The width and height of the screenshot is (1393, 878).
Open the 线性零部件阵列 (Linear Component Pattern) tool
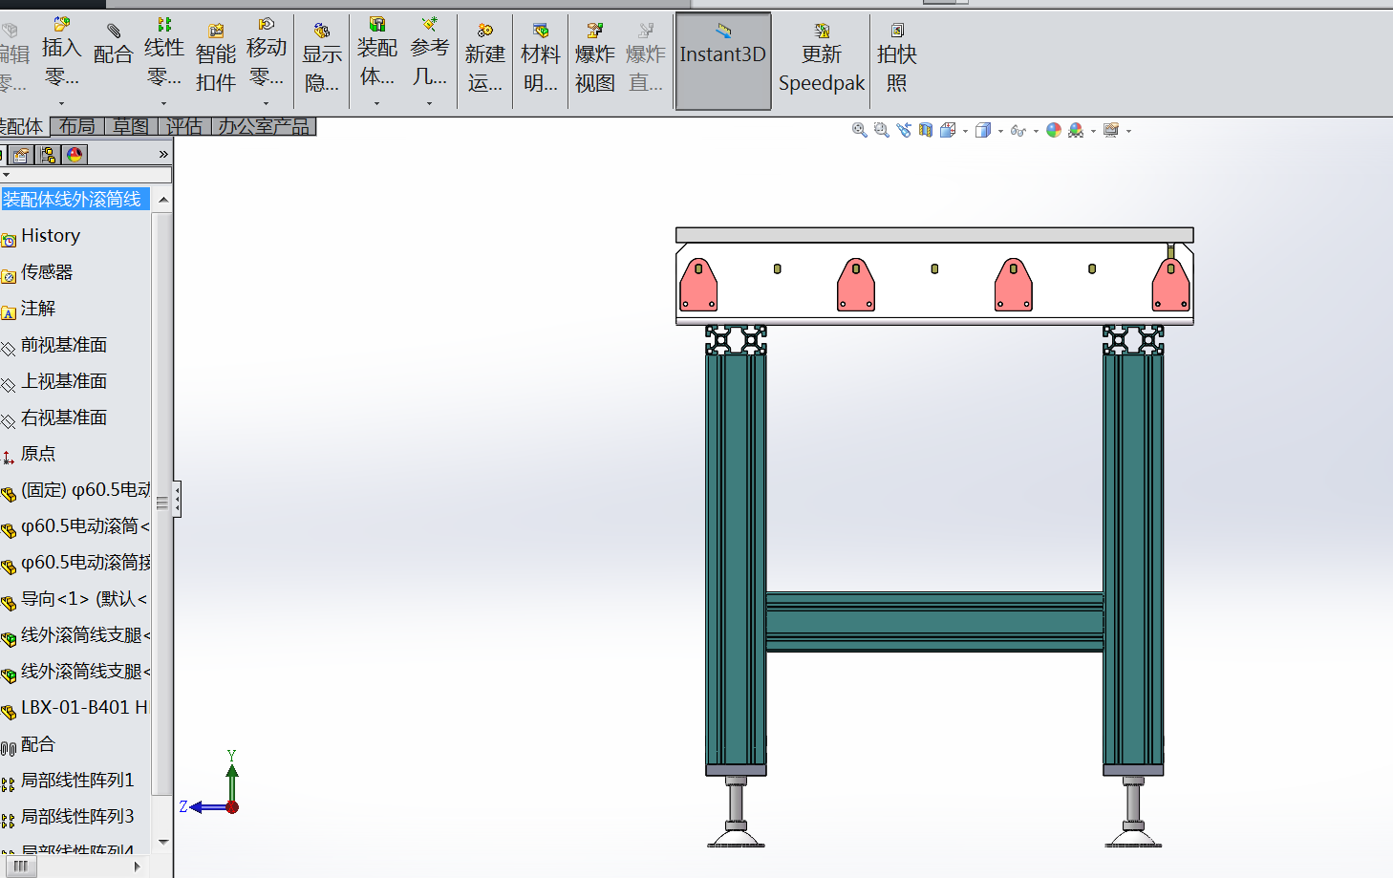pyautogui.click(x=163, y=53)
